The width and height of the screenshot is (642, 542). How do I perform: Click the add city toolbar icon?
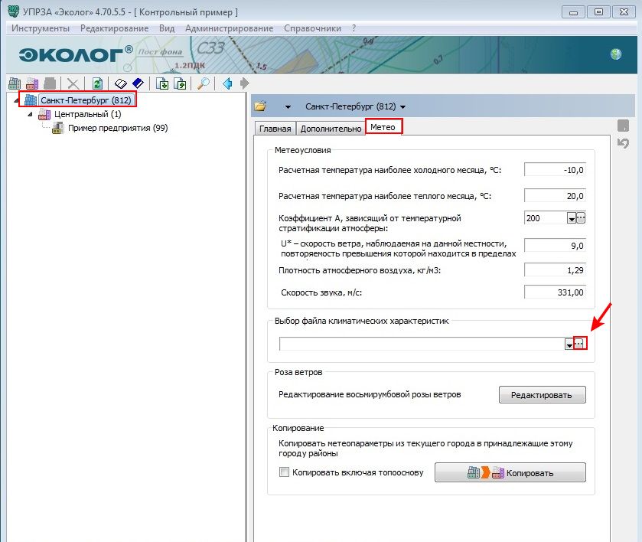15,83
